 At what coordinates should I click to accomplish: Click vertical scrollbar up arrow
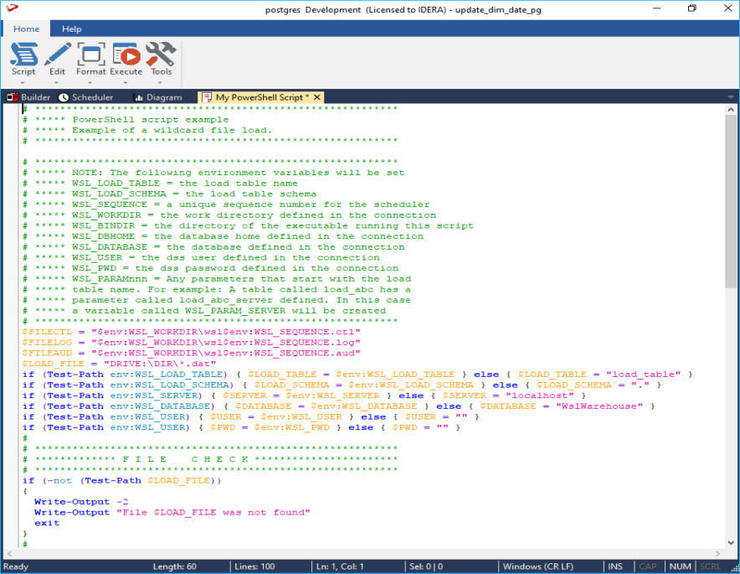pos(731,110)
